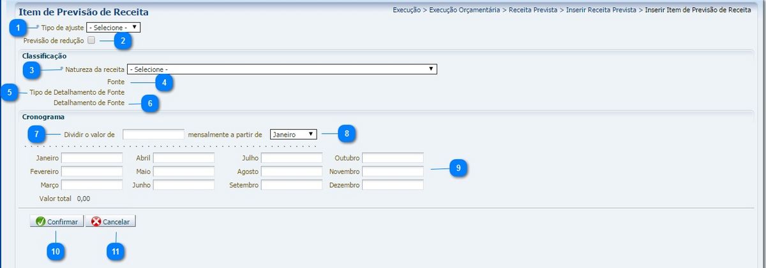This screenshot has height=268, width=766.
Task: Click the Fevereiro amount field
Action: click(x=91, y=172)
